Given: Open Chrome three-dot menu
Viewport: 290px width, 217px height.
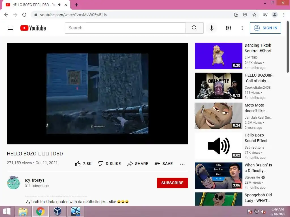Looking at the screenshot, I should point(284,15).
